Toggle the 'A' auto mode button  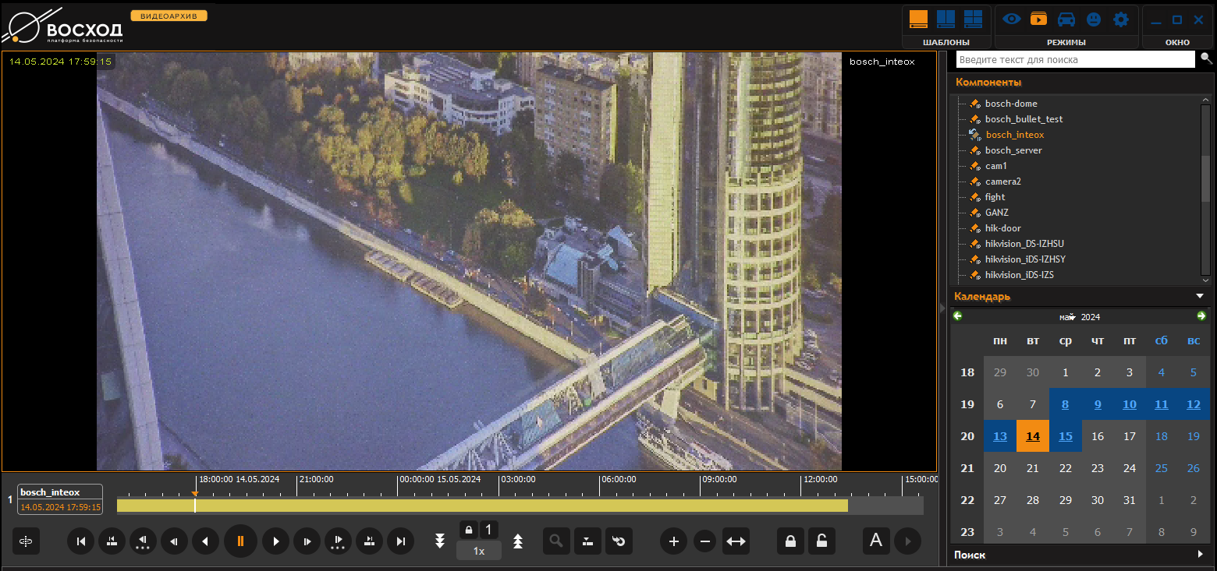[x=876, y=541]
